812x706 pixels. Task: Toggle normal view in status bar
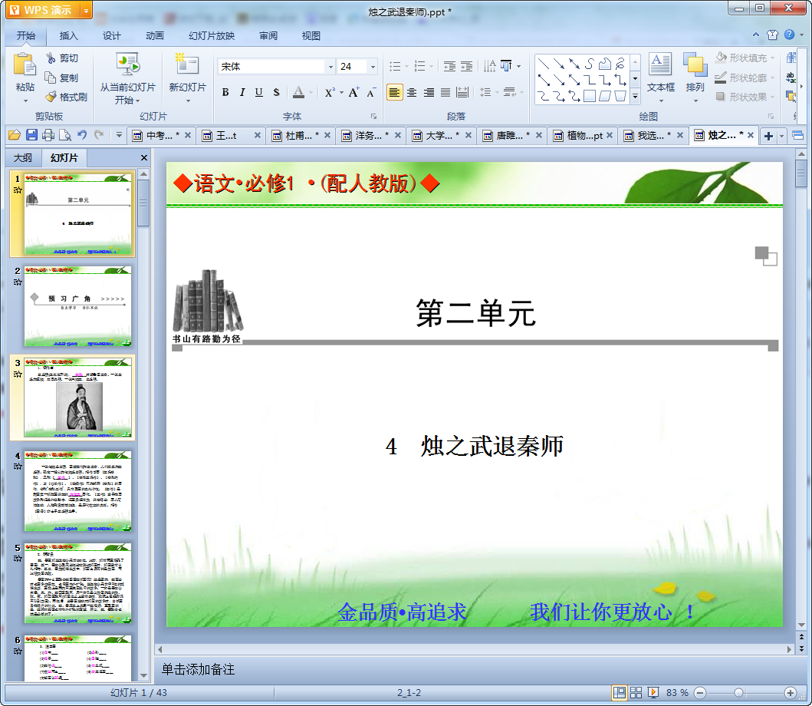[619, 692]
